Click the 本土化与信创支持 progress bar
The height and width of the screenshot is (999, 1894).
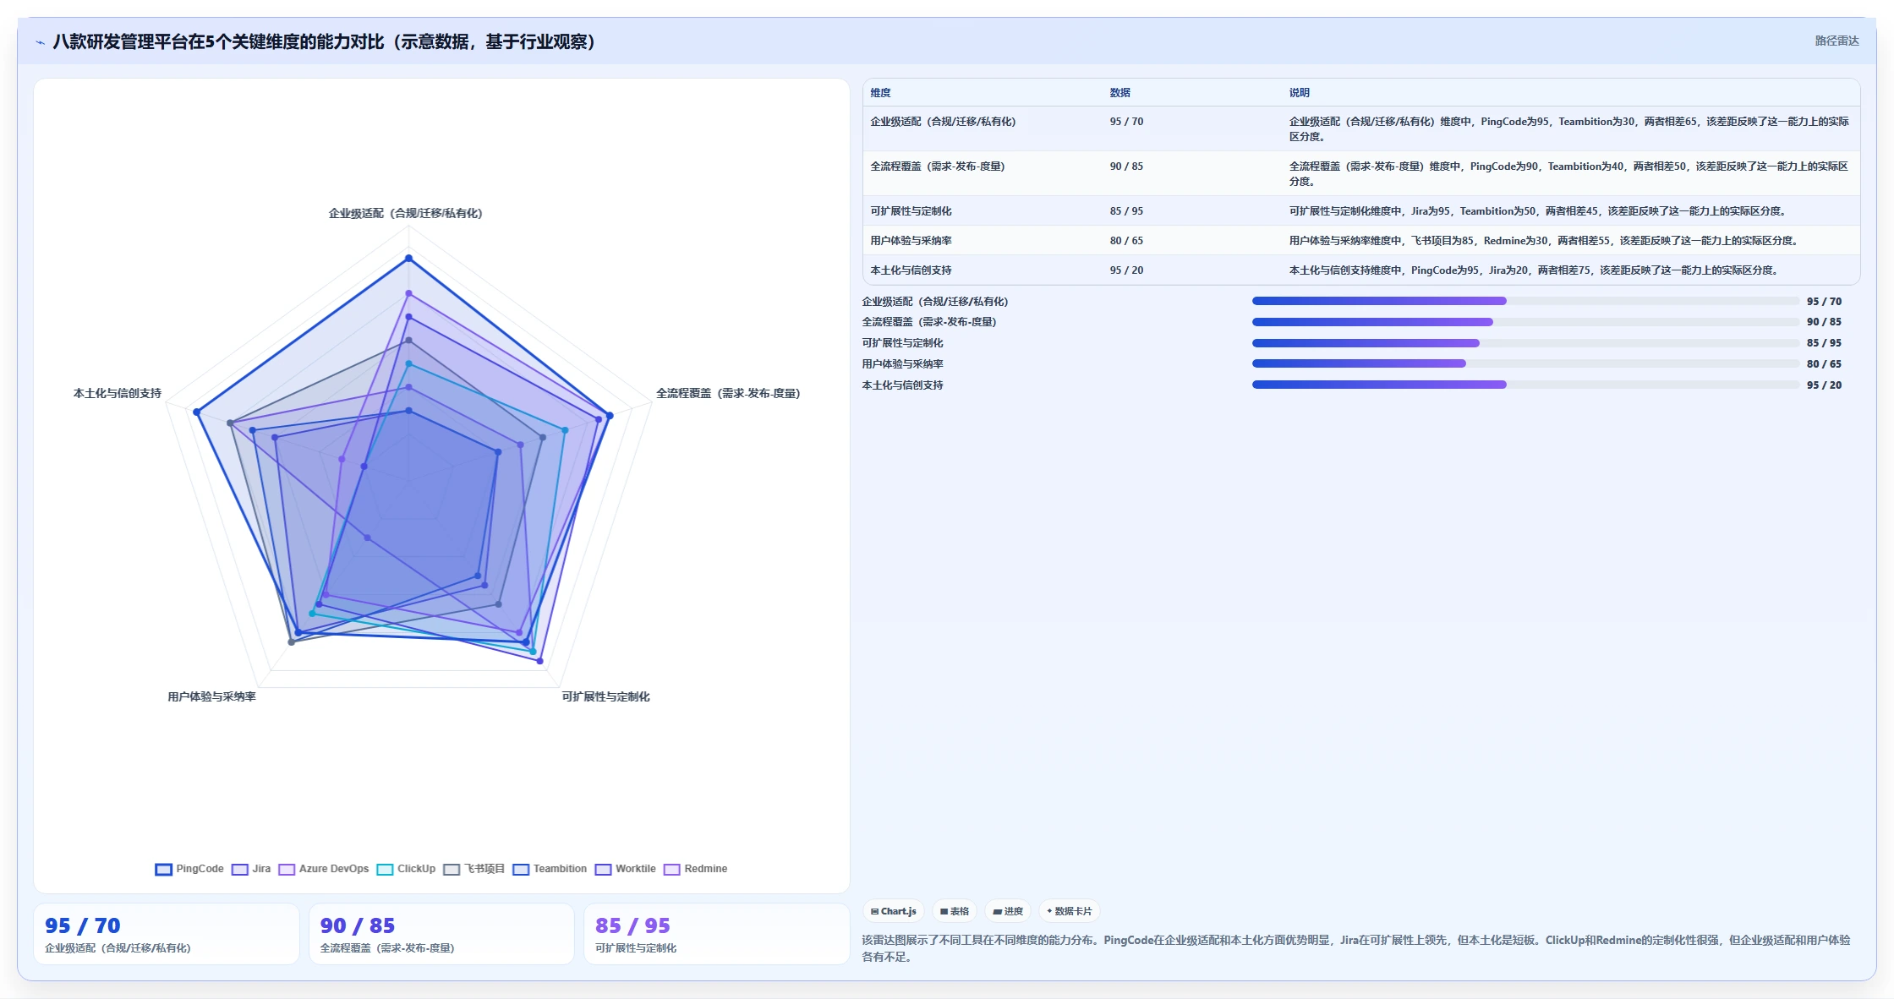coord(1525,385)
